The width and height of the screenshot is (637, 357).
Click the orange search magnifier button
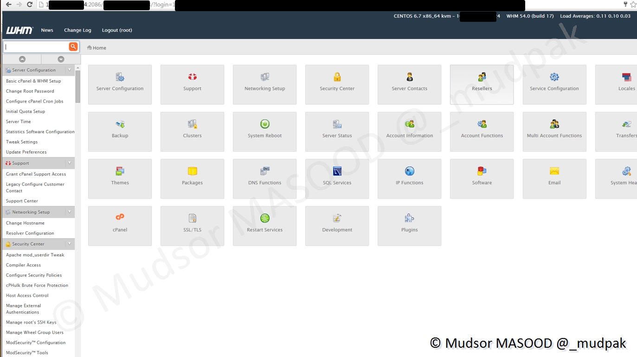[73, 46]
